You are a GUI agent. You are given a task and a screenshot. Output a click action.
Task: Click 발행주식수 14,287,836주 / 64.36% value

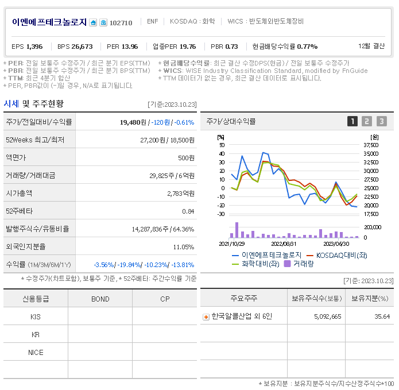(x=163, y=229)
